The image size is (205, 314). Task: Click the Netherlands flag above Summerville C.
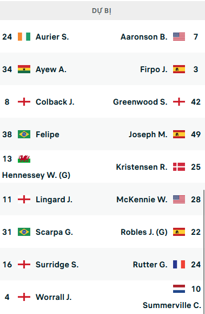tap(179, 289)
